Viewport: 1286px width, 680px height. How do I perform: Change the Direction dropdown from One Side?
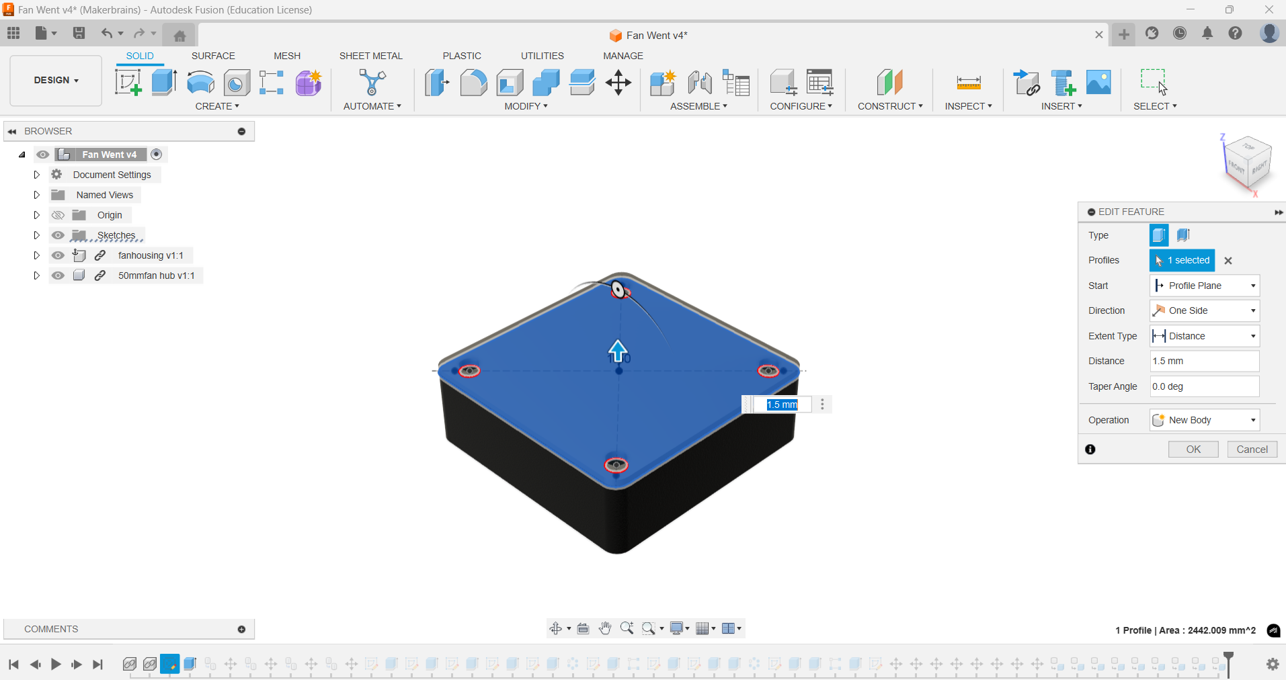[1203, 310]
